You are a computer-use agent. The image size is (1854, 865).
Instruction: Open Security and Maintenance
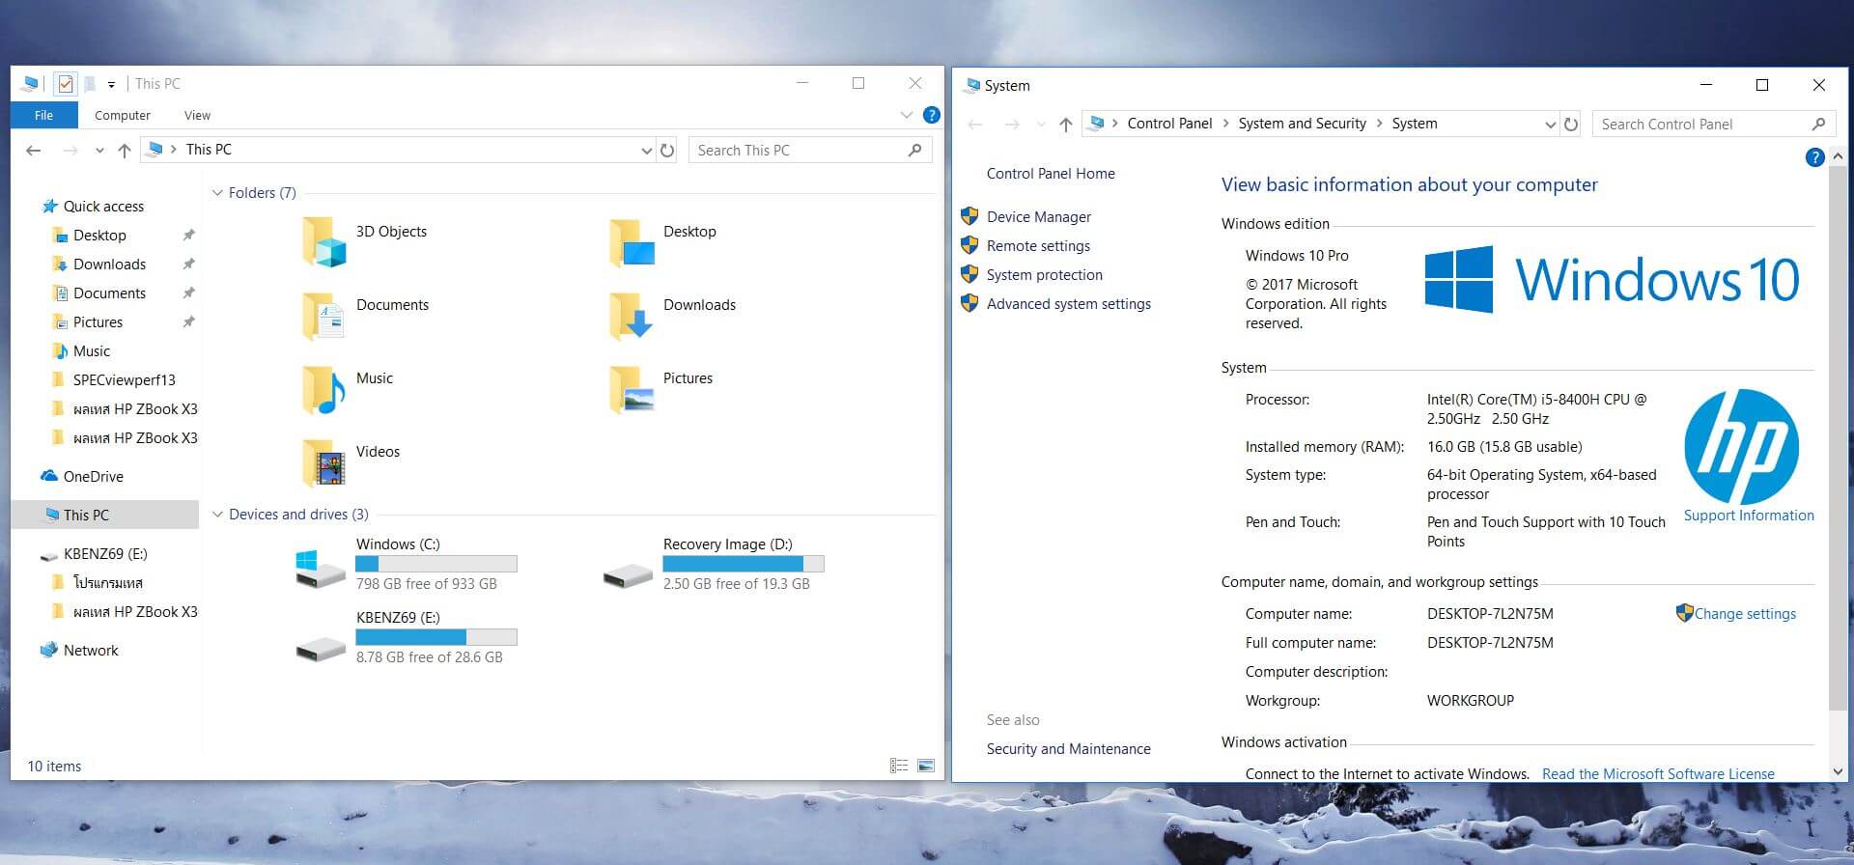1068,749
